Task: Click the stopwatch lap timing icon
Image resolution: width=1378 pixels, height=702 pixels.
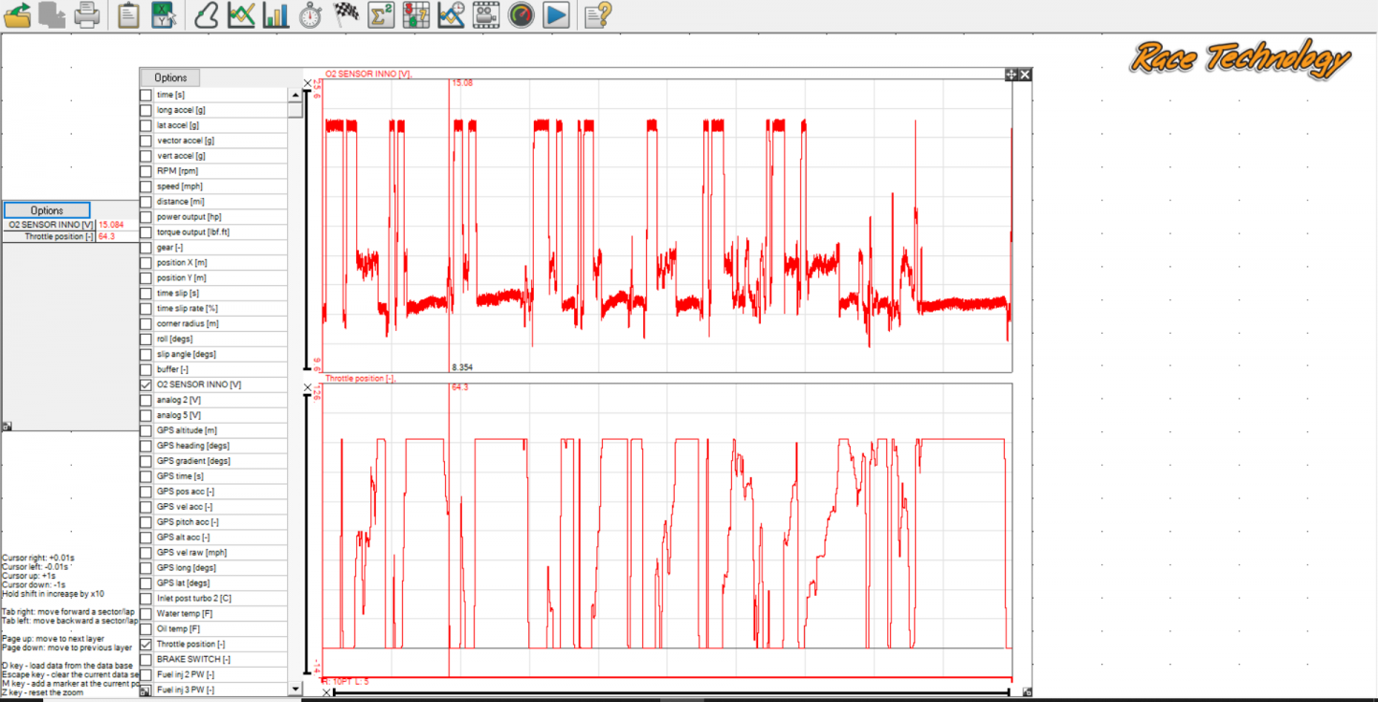Action: (310, 14)
